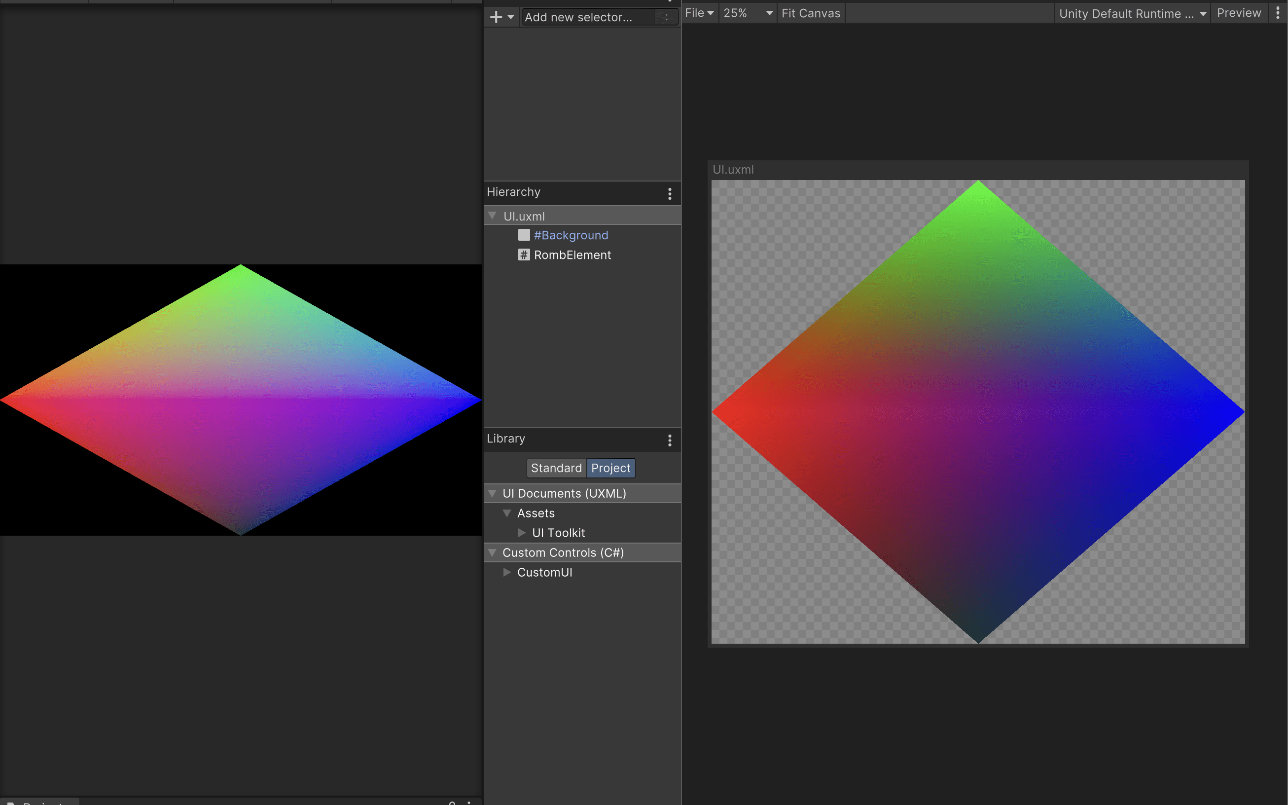Screen dimensions: 1288x805
Task: Click the rhombus in the Game view
Action: (241, 400)
